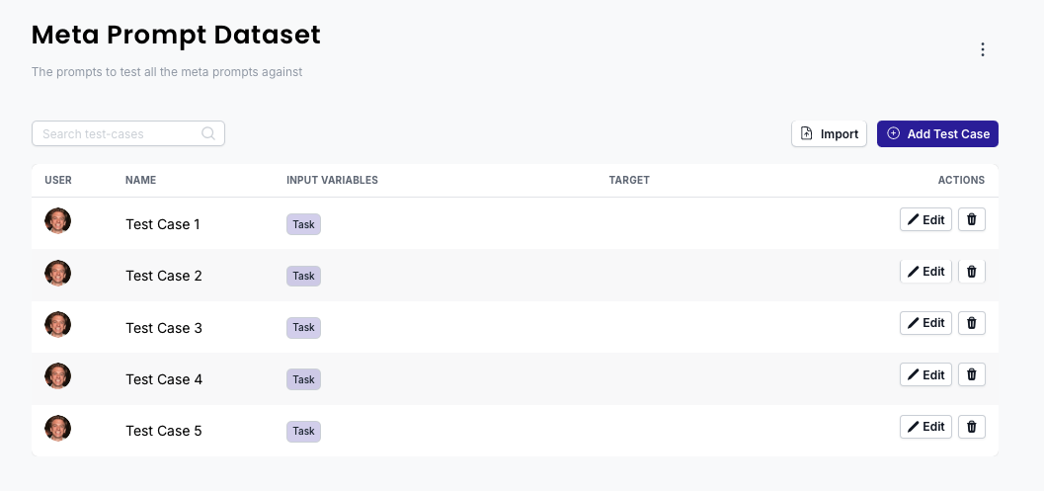Select the Task tag of Test Case 1
This screenshot has width=1044, height=491.
[303, 224]
